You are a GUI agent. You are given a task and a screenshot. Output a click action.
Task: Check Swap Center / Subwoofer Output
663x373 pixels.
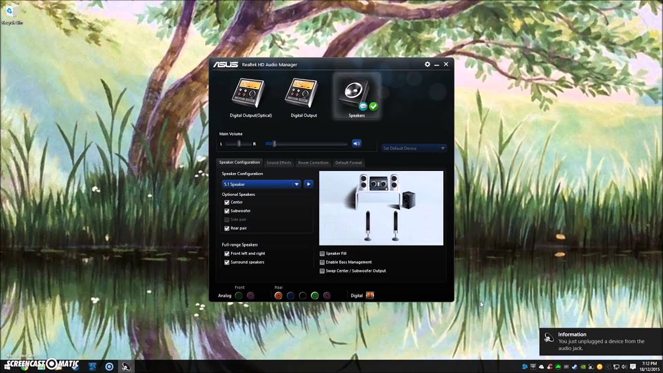coord(322,270)
